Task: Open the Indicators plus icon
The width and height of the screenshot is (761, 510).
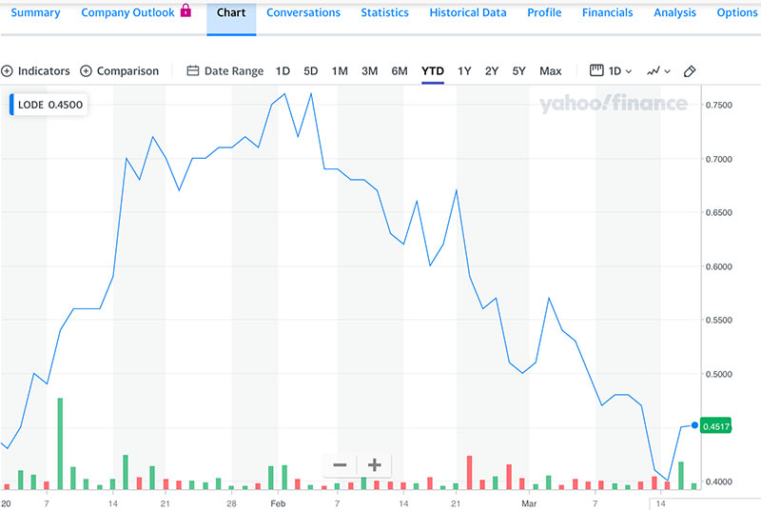Action: point(8,71)
